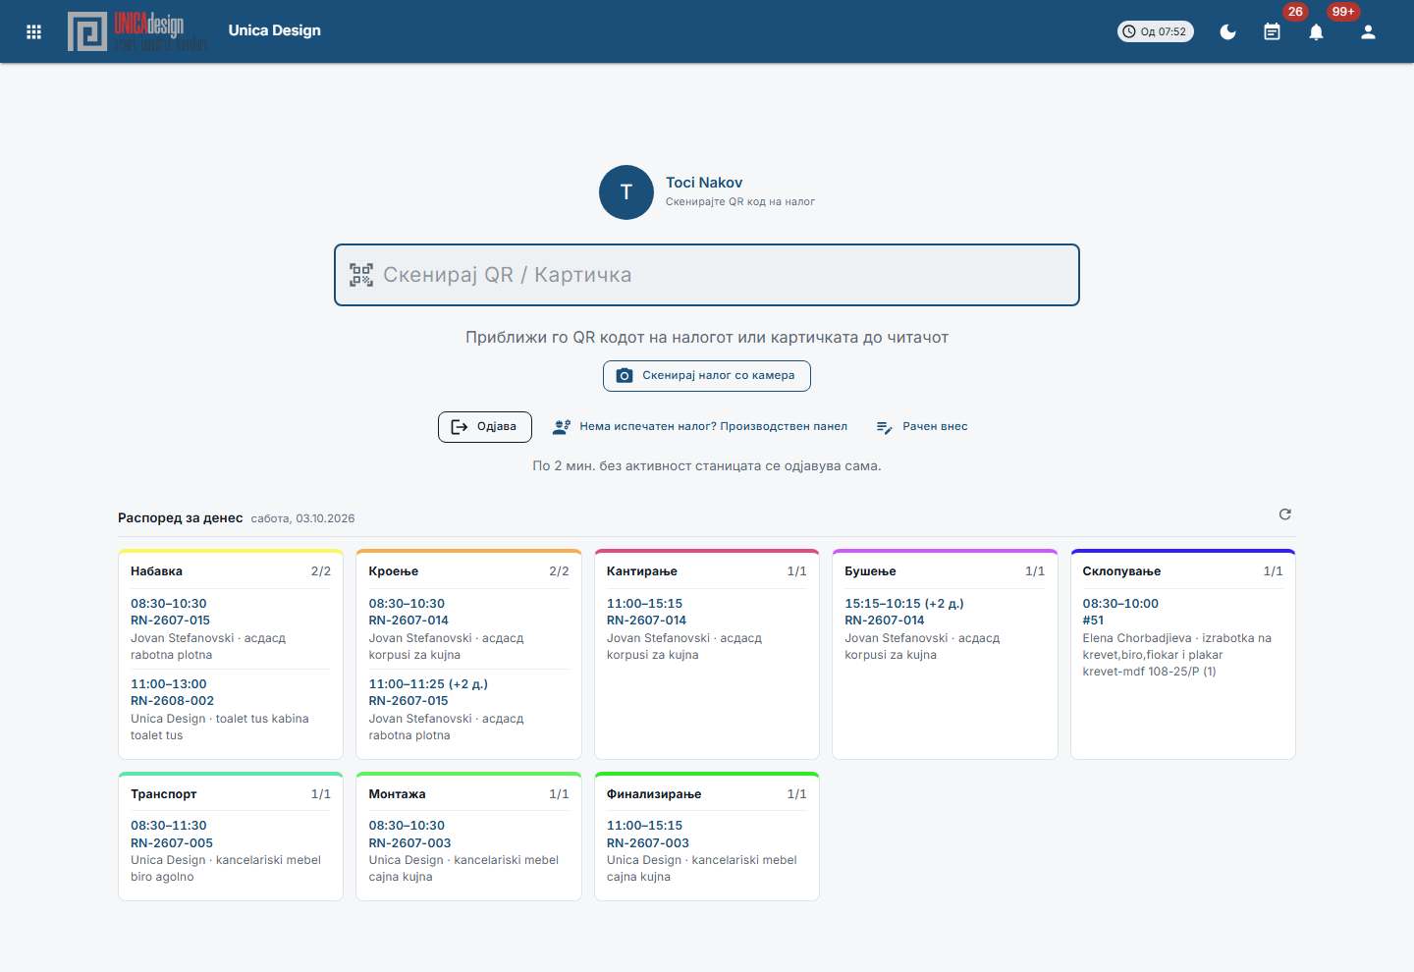
Task: Select RN-2607-005 in Транспорт card
Action: (x=172, y=843)
